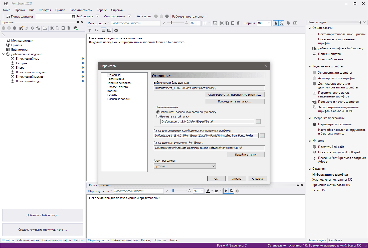Switch font view to details list icon

point(109,30)
